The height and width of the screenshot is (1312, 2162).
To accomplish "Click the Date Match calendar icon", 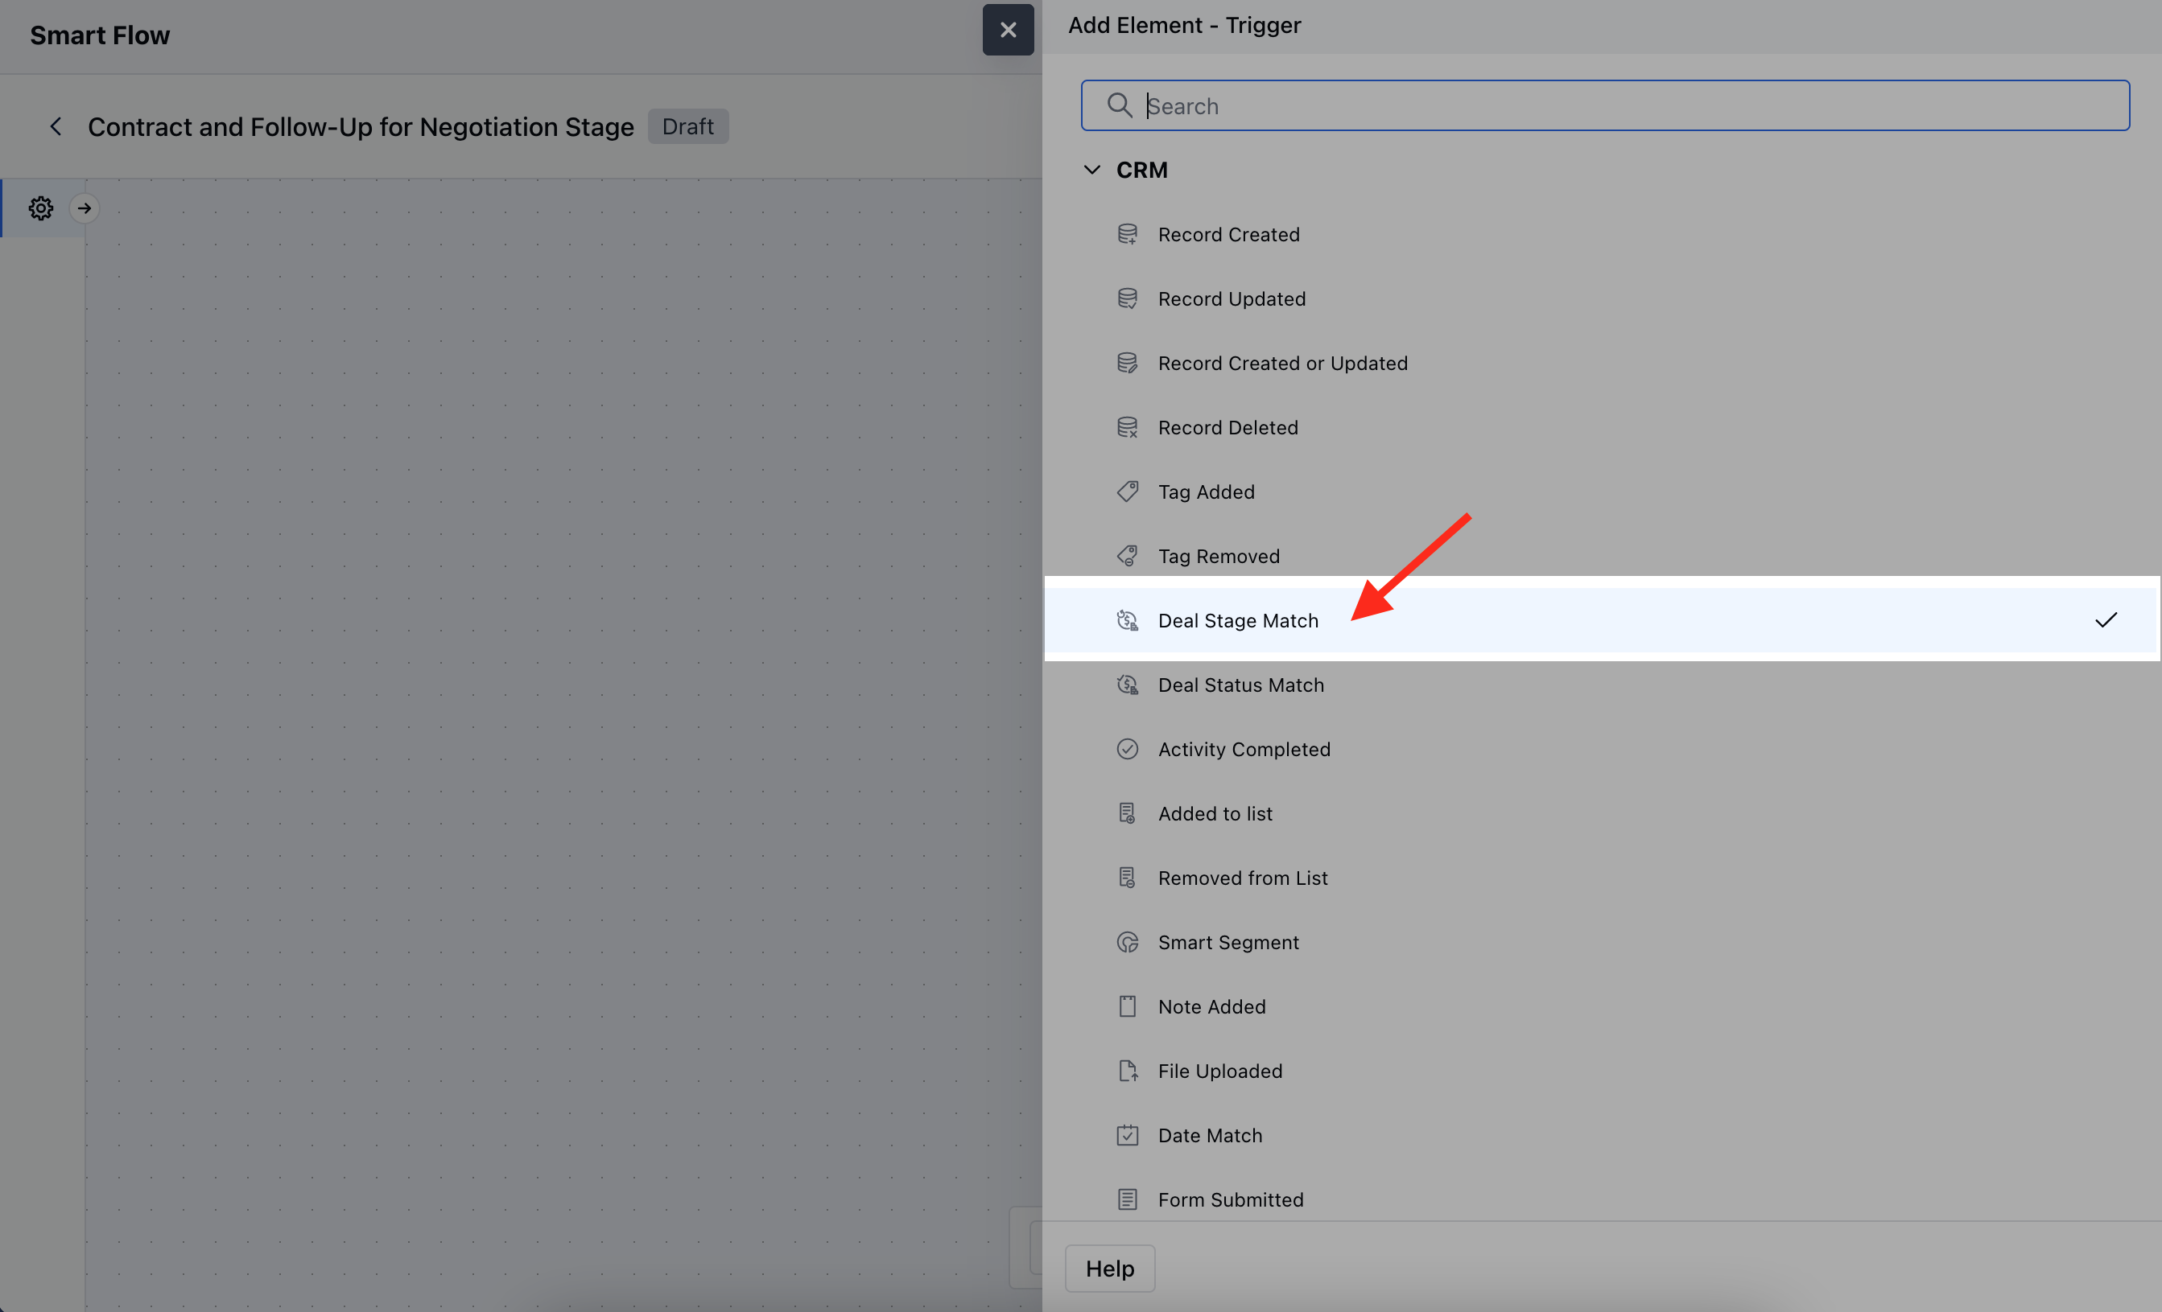I will [1128, 1135].
